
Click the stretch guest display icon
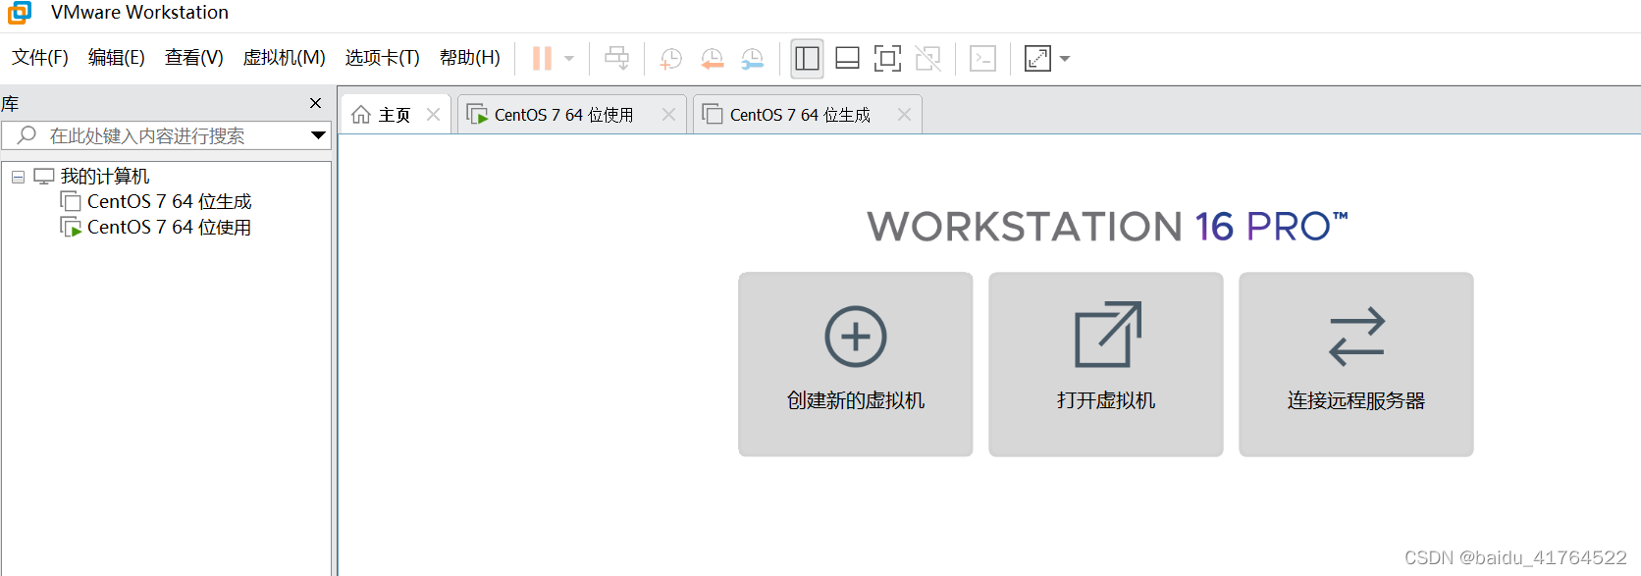(x=1037, y=59)
